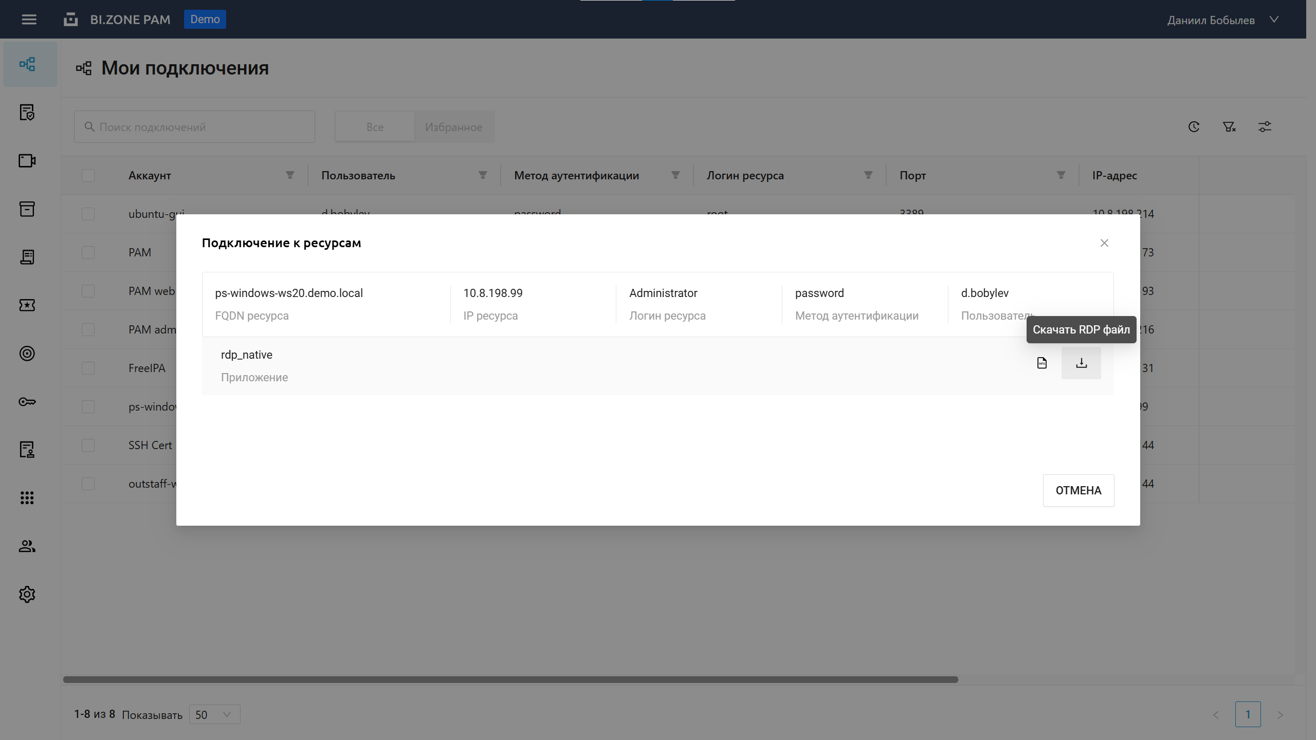Open the page size dropdown showing 50

[213, 714]
